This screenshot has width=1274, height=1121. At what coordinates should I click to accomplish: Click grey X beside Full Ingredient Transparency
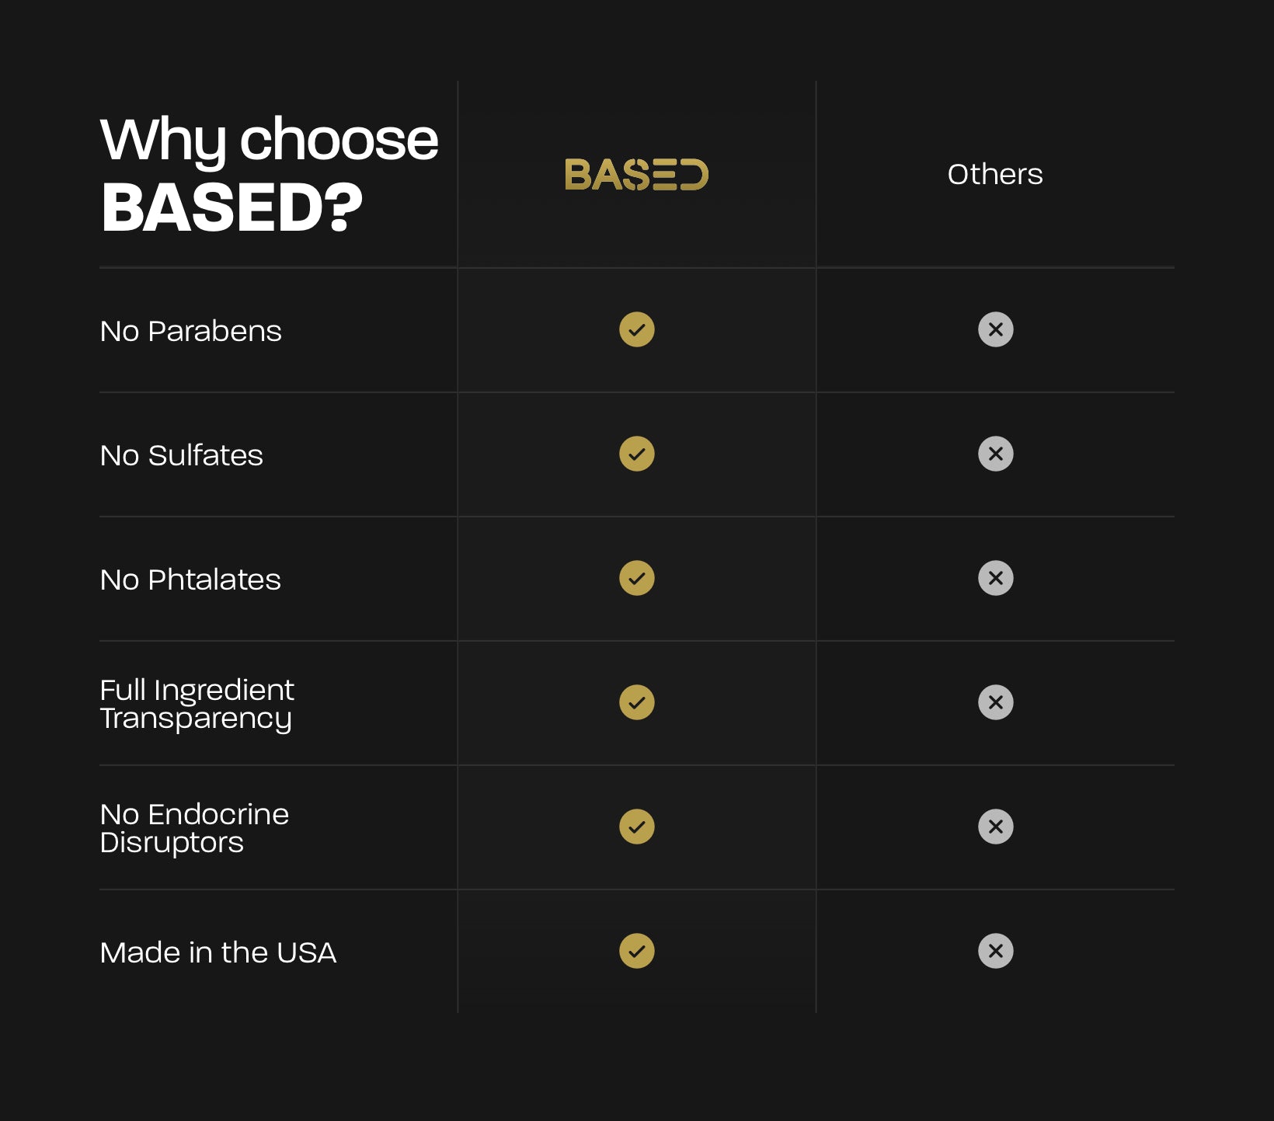pyautogui.click(x=996, y=702)
